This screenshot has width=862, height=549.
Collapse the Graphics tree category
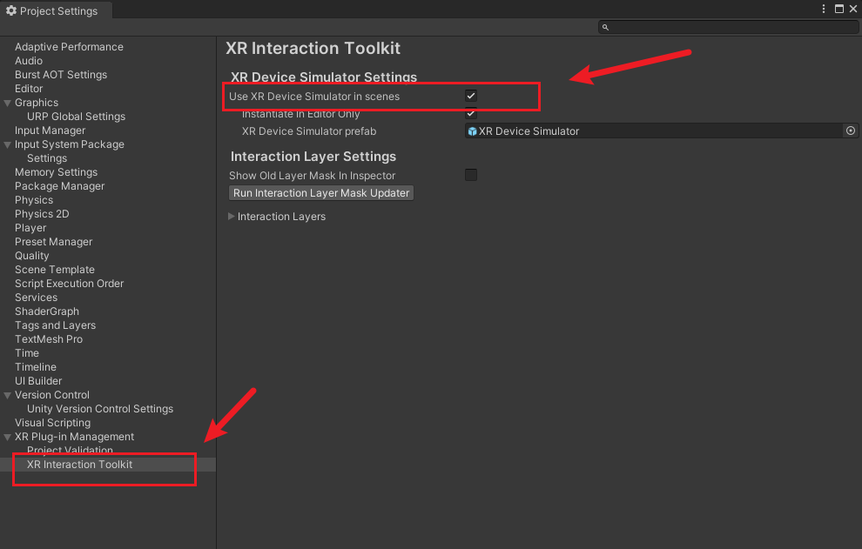[8, 103]
